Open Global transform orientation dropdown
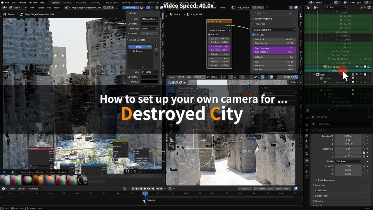This screenshot has height=210, width=373. click(x=213, y=77)
